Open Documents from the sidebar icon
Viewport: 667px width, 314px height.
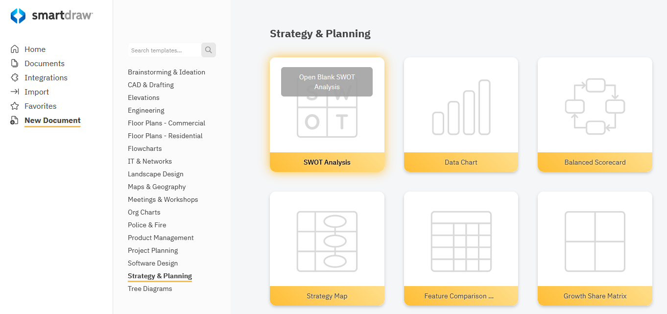point(15,63)
